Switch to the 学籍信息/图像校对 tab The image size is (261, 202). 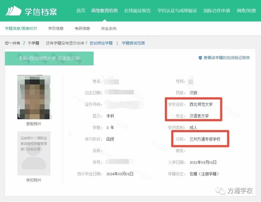point(21,28)
